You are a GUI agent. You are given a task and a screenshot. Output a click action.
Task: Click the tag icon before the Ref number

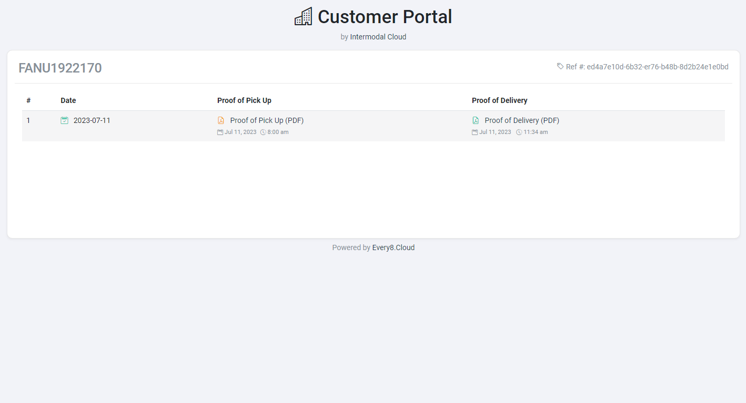[560, 66]
